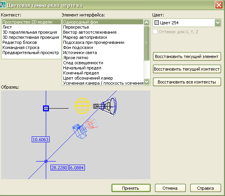
Task: Click the Принять button
Action: click(131, 188)
